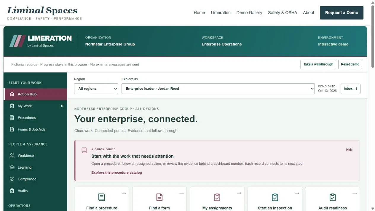Open Procedures in sidebar
The height and width of the screenshot is (211, 375).
(35, 118)
